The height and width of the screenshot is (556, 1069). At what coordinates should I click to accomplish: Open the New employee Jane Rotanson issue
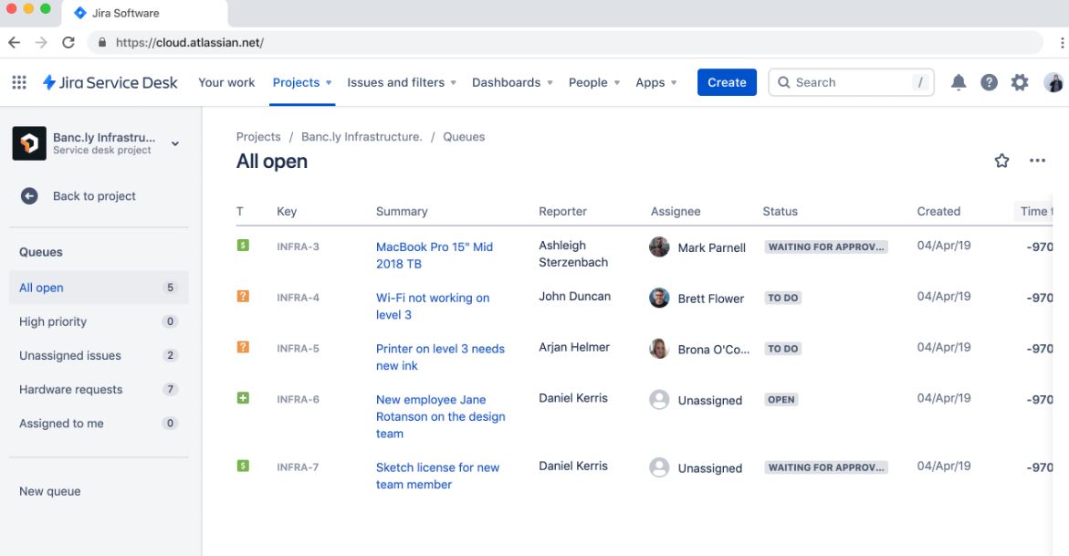point(440,416)
